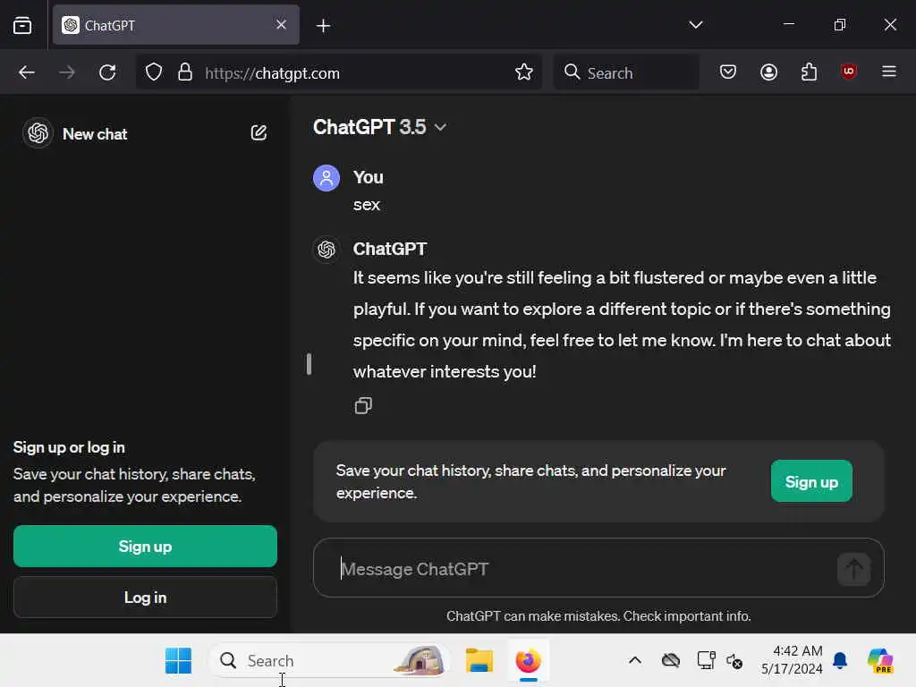
Task: Click the Firefox Search box
Action: click(x=626, y=72)
